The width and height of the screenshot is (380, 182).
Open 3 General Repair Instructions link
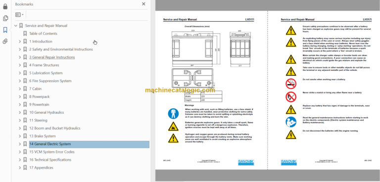pyautogui.click(x=52, y=57)
